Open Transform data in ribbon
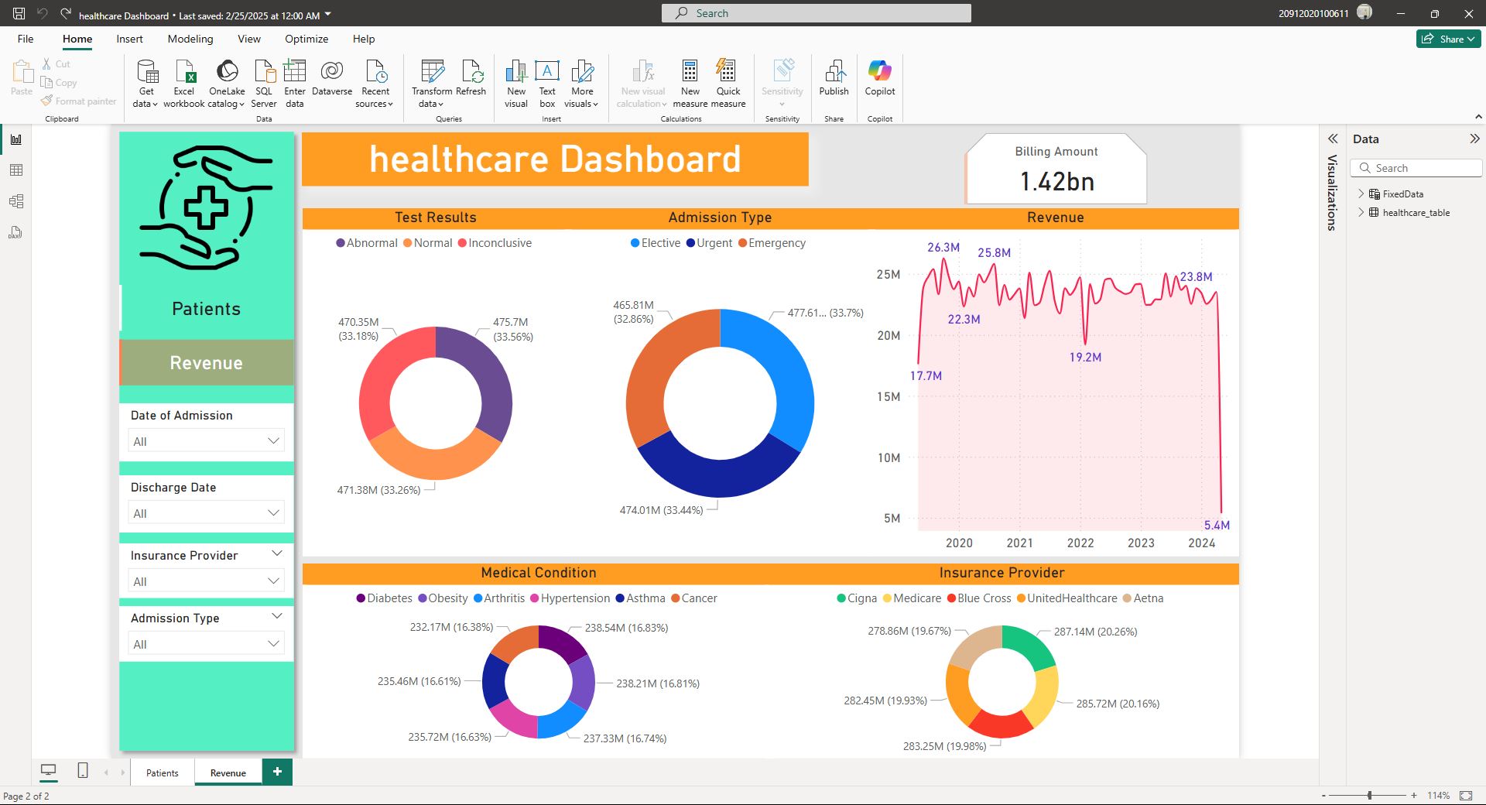The width and height of the screenshot is (1486, 805). 432,84
